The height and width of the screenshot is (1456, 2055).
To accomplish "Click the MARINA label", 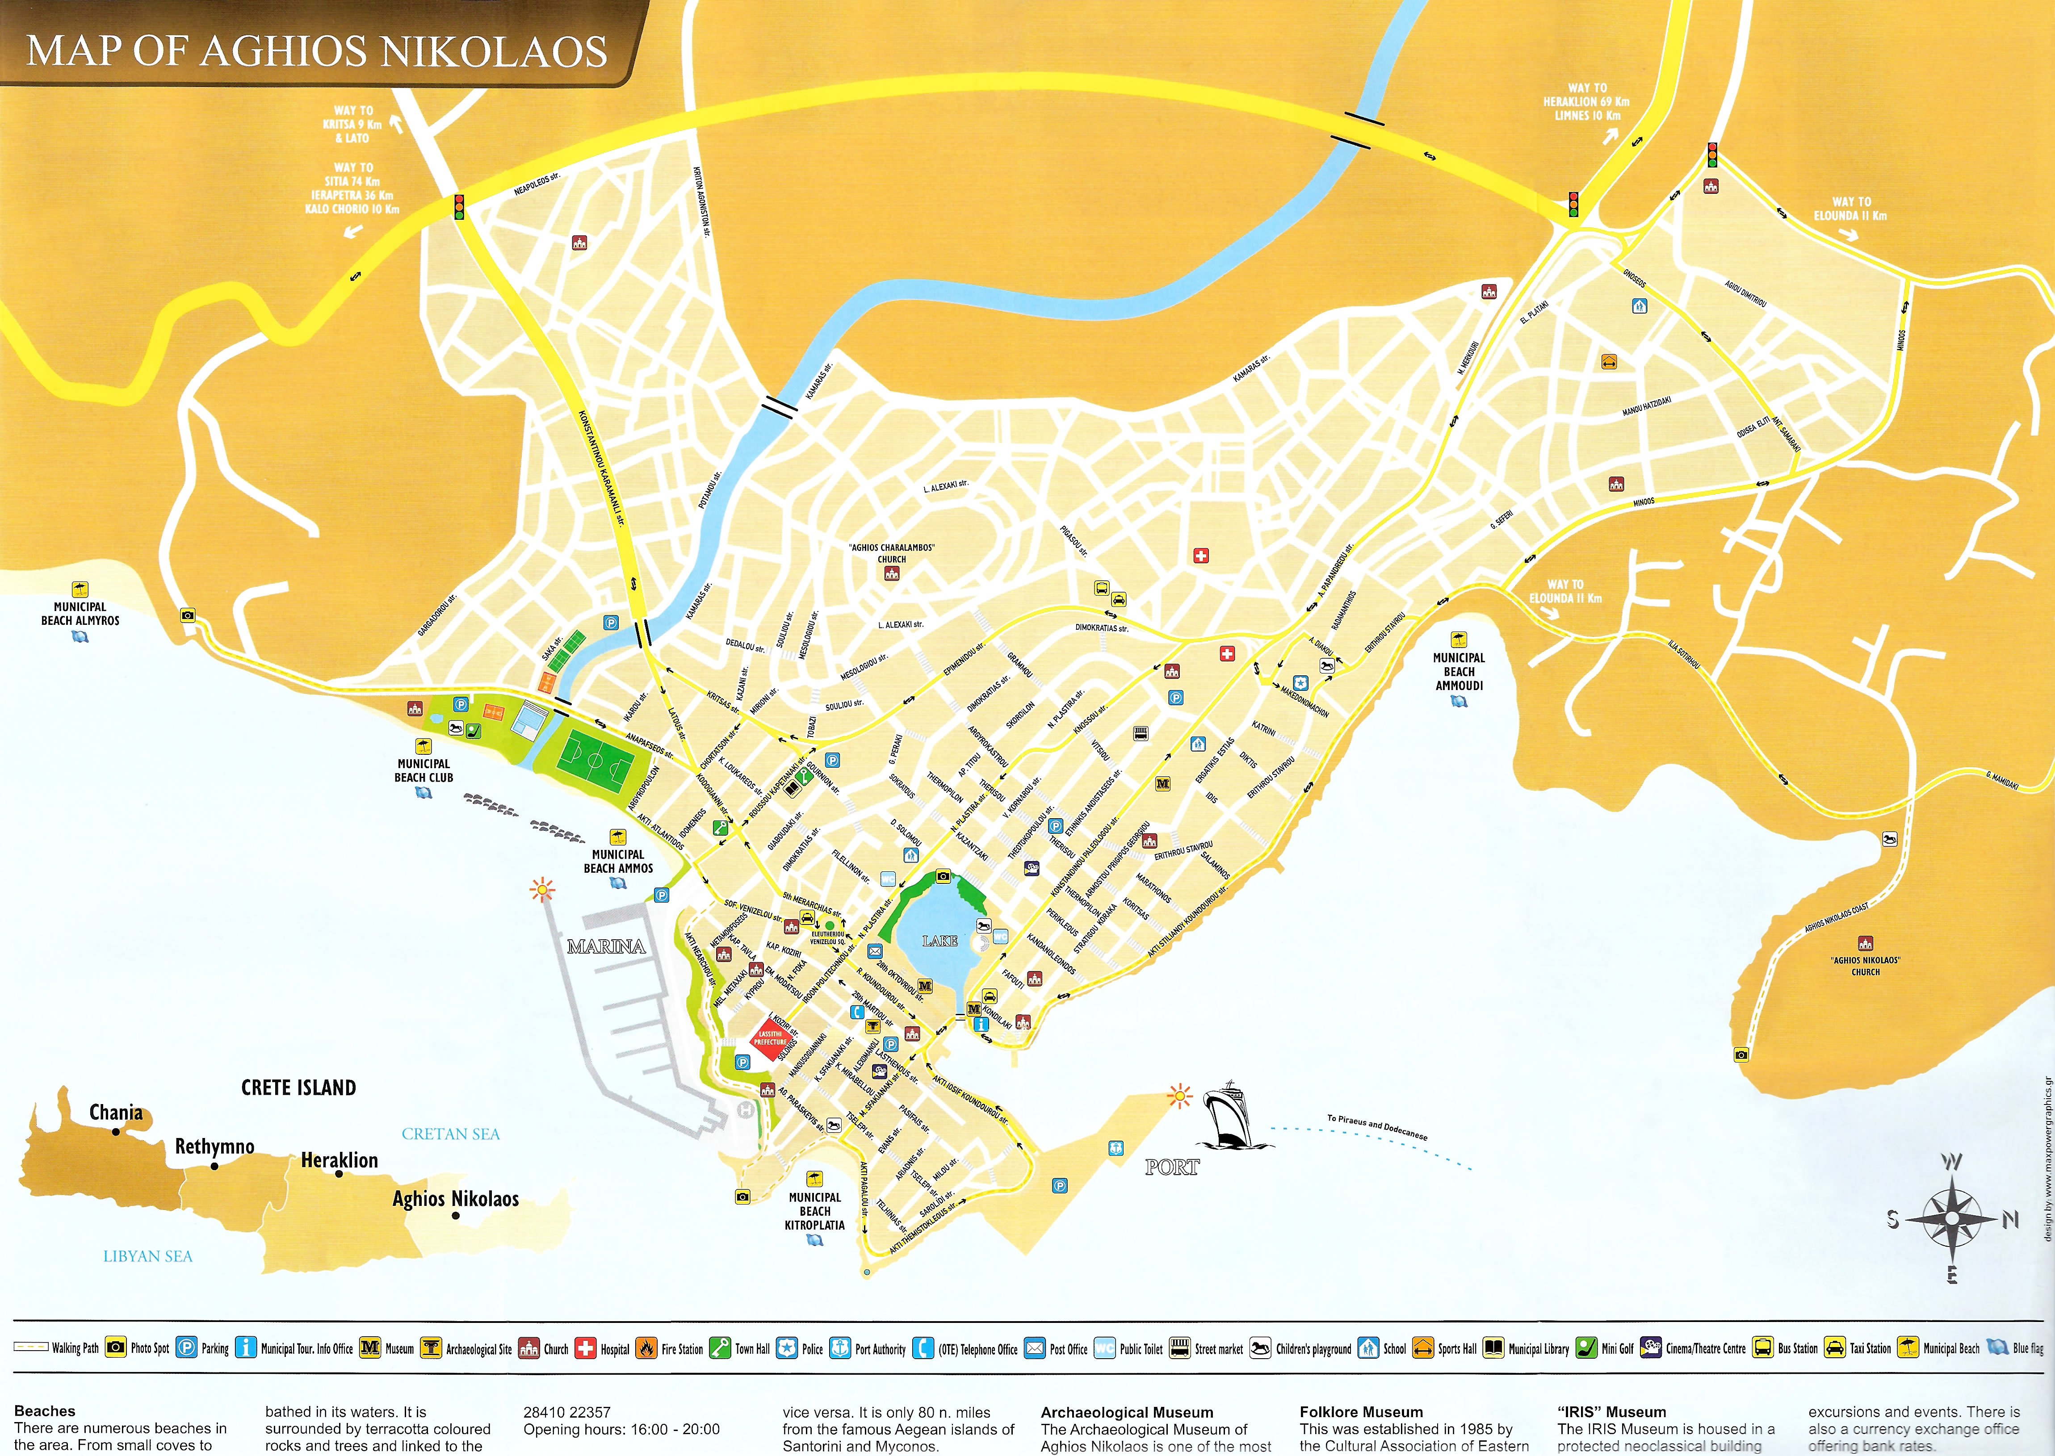I will (606, 946).
